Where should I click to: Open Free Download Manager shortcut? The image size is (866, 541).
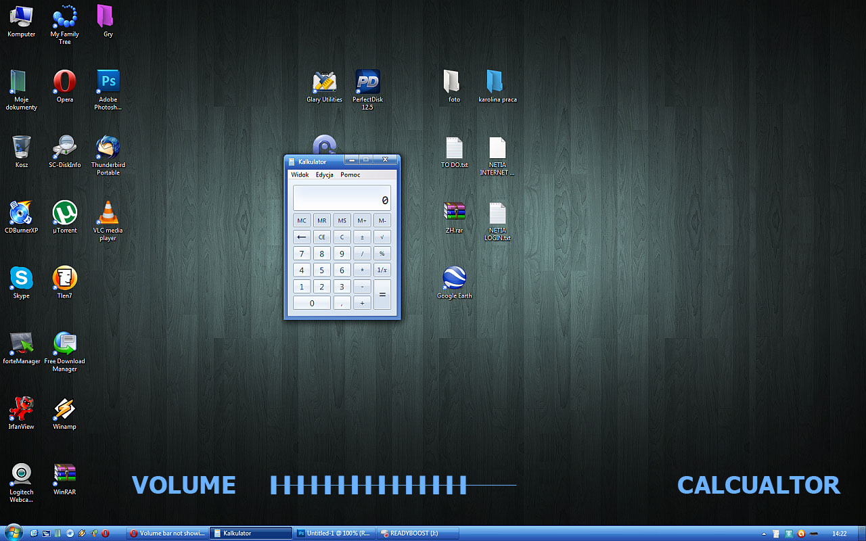click(x=65, y=352)
